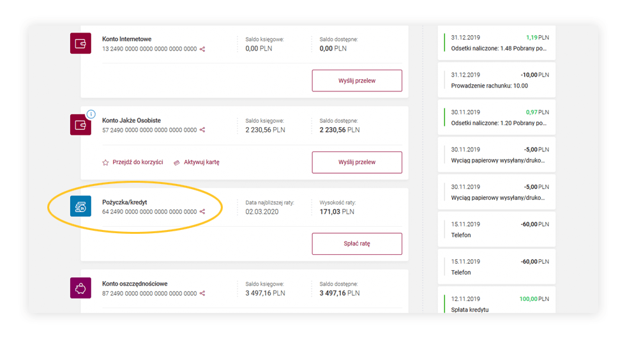Share the Pożyczka/kredyt account number

(x=202, y=212)
